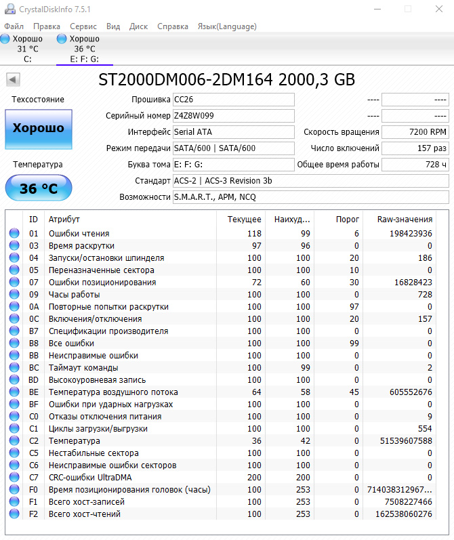Click status circle of row C2 Температура
This screenshot has width=454, height=540.
(14, 440)
